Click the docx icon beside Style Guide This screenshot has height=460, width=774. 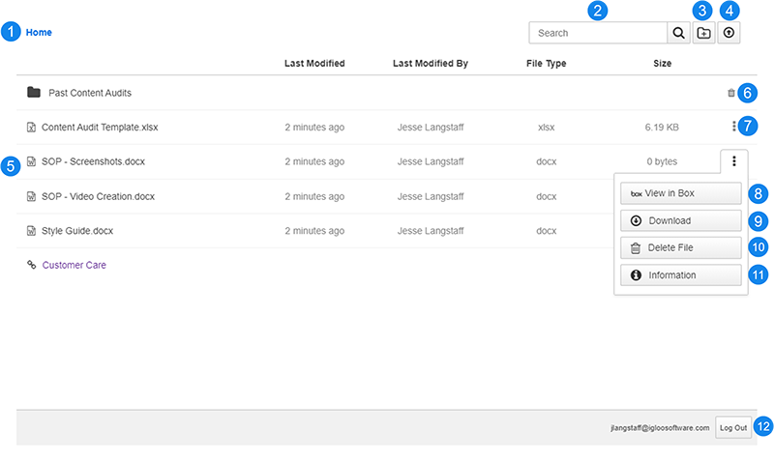pos(31,231)
